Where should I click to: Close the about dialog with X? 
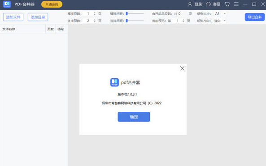tap(182, 68)
